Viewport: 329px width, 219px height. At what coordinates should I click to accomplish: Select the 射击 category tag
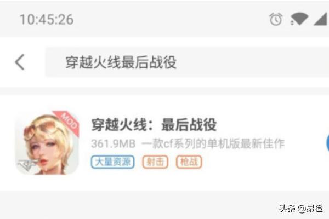[x=155, y=162]
